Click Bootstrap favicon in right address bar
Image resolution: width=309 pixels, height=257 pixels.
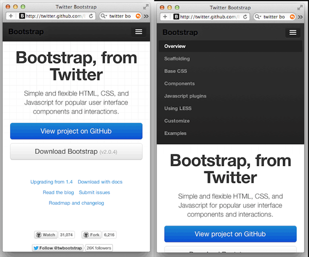176,17
